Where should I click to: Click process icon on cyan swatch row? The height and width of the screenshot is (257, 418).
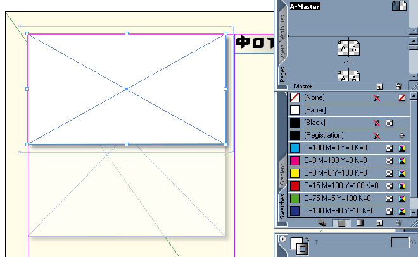coord(389,148)
